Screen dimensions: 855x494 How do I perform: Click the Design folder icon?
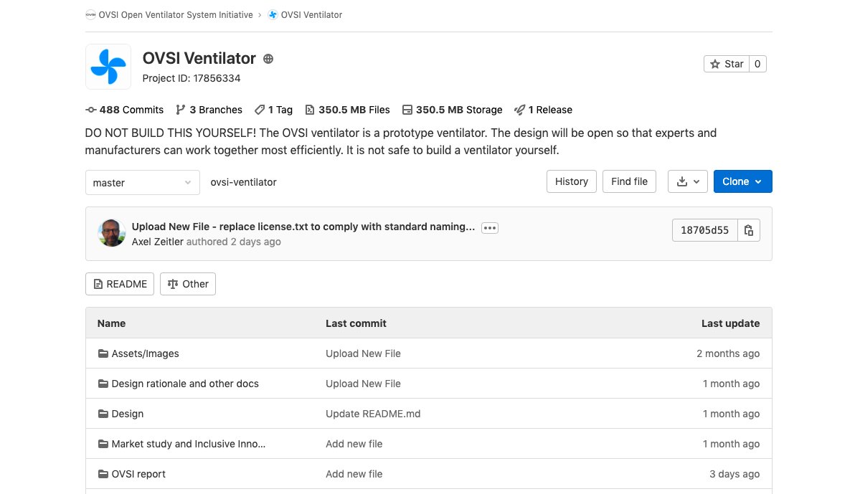103,413
